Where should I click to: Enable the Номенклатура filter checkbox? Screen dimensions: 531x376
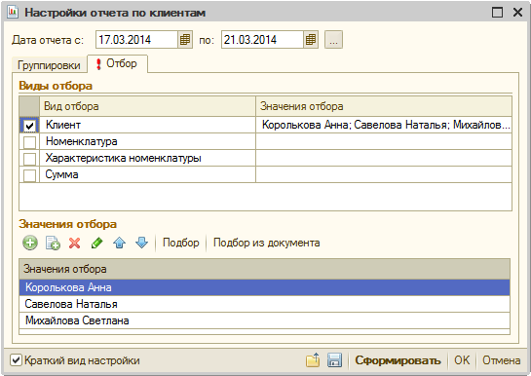point(29,142)
